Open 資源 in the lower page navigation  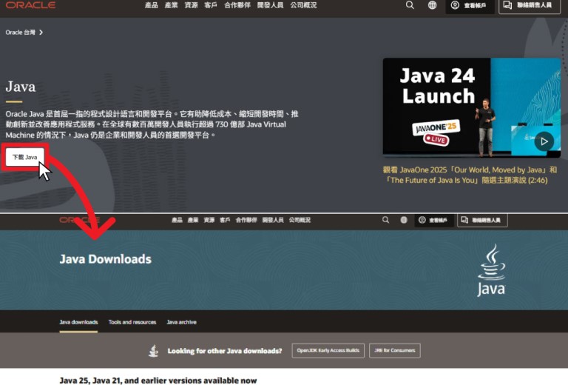tap(209, 220)
